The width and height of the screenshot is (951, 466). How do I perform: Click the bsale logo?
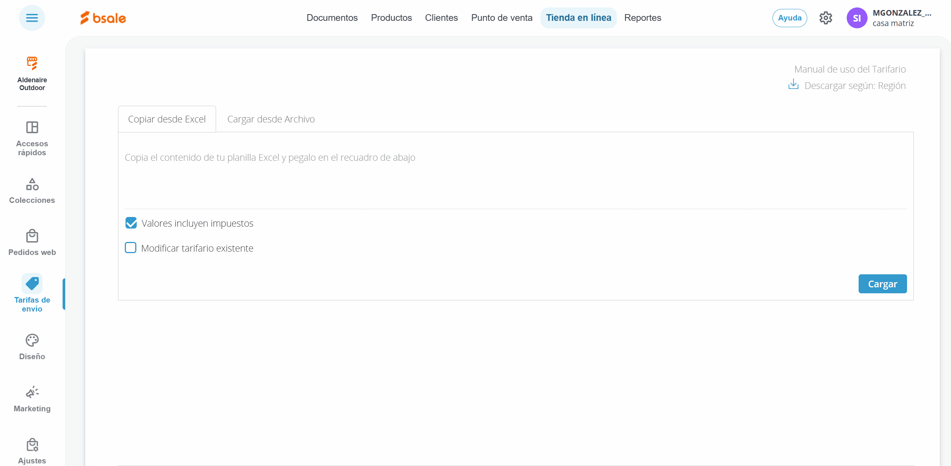pyautogui.click(x=103, y=18)
